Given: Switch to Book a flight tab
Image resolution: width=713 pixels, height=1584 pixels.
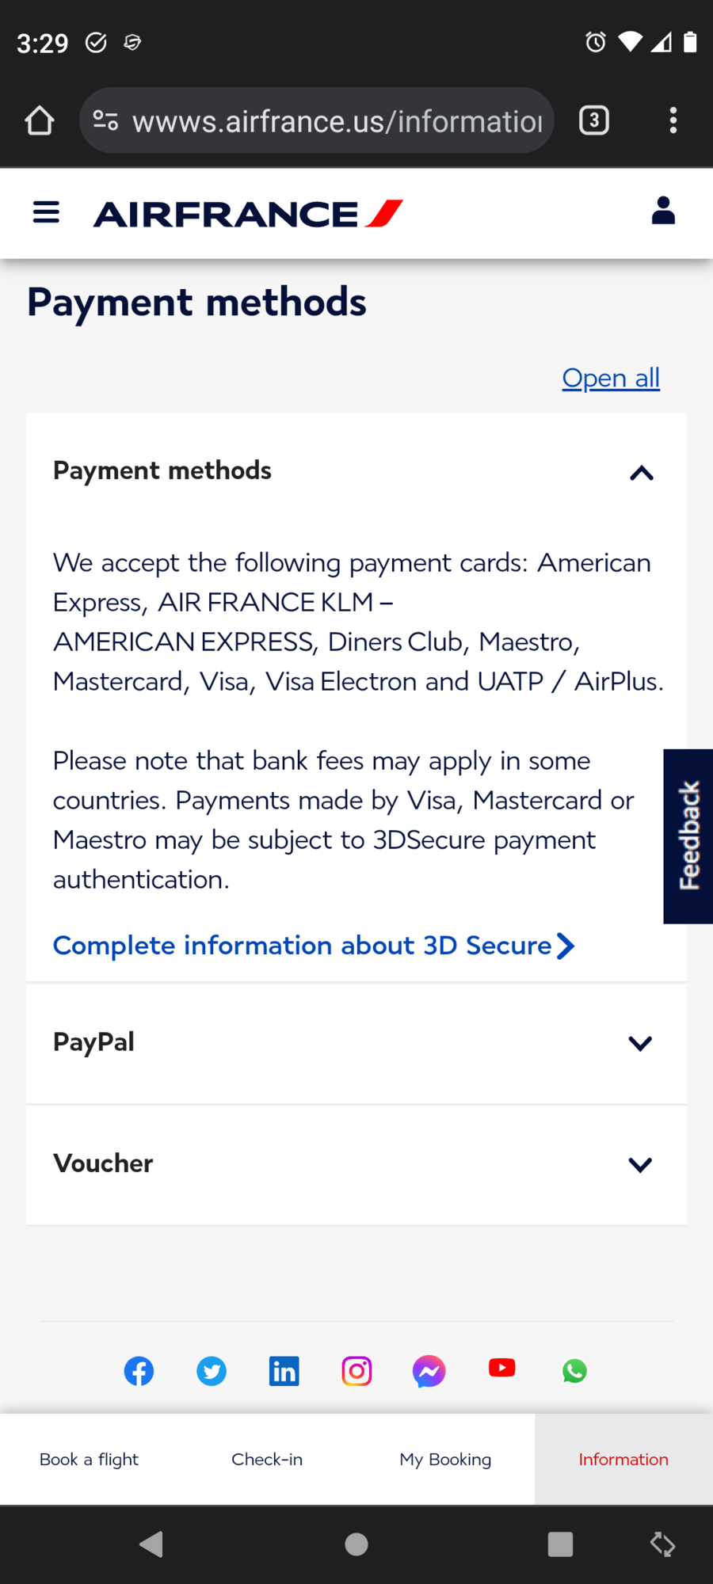Looking at the screenshot, I should pyautogui.click(x=89, y=1459).
